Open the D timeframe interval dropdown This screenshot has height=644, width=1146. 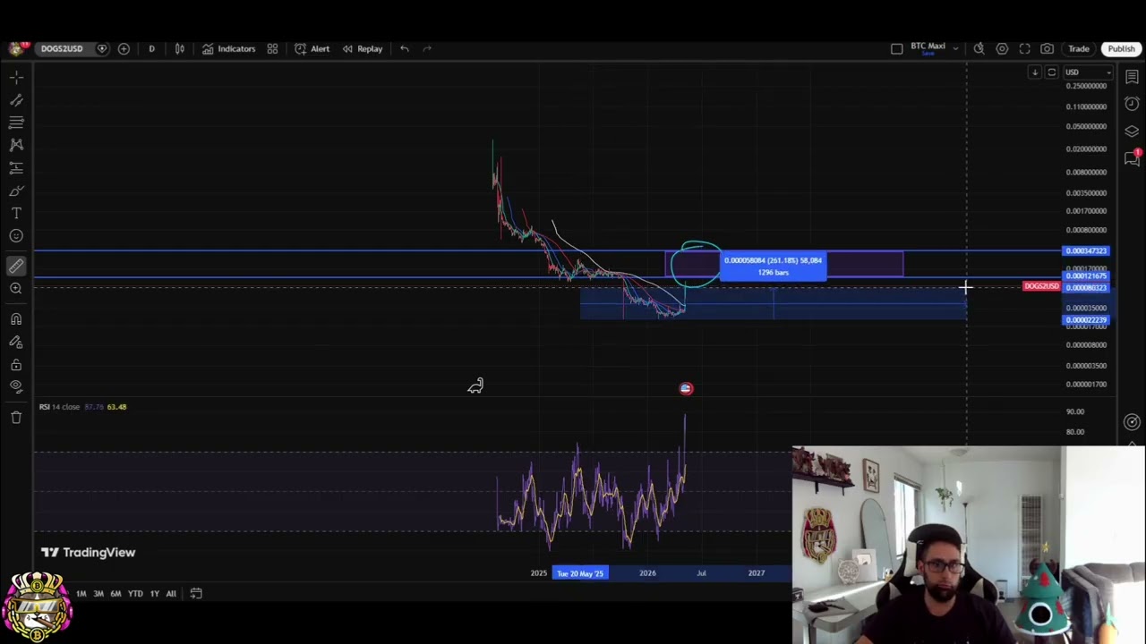point(151,48)
